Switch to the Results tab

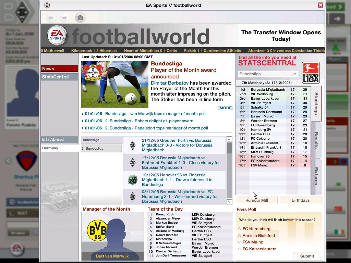[x=316, y=140]
